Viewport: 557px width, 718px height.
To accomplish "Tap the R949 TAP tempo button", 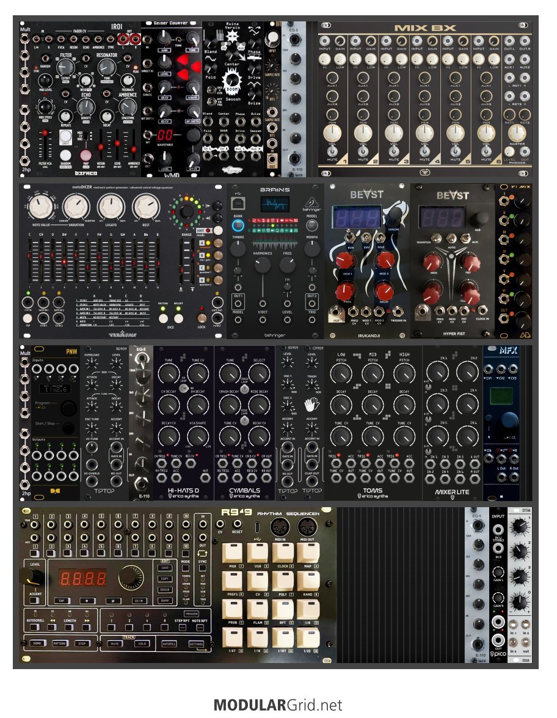I will pyautogui.click(x=61, y=600).
